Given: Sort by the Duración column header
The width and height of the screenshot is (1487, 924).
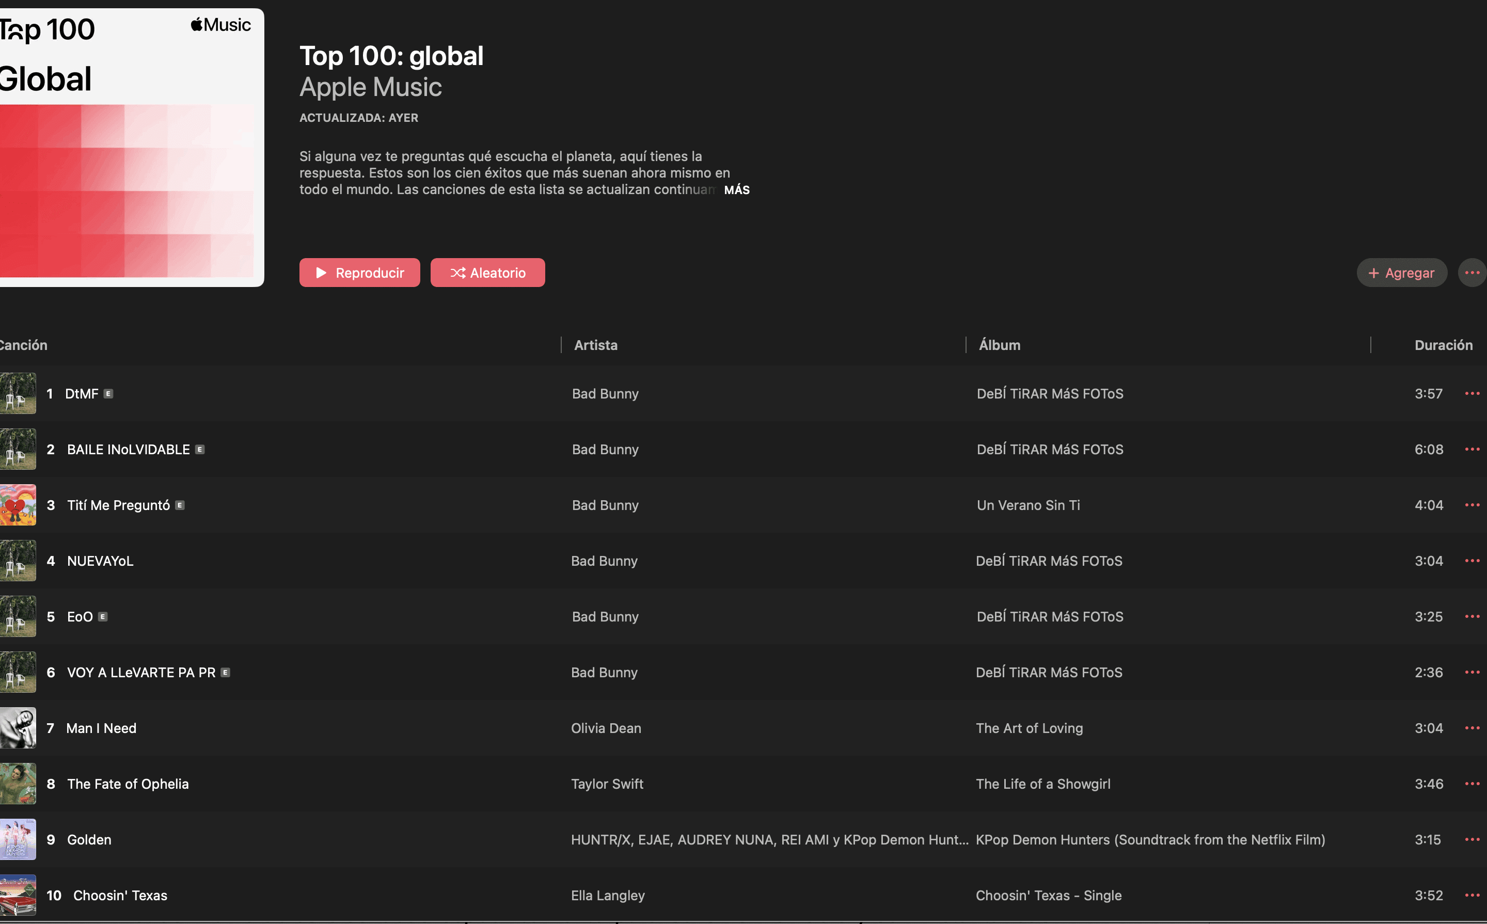Looking at the screenshot, I should point(1443,345).
